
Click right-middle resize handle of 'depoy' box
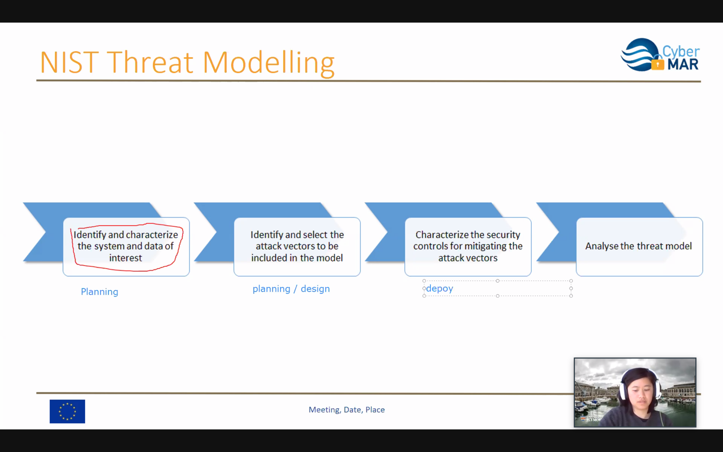point(571,289)
